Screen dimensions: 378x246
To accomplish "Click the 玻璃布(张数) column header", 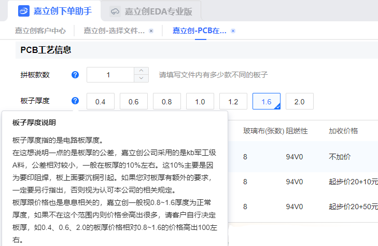I will coord(263,131).
